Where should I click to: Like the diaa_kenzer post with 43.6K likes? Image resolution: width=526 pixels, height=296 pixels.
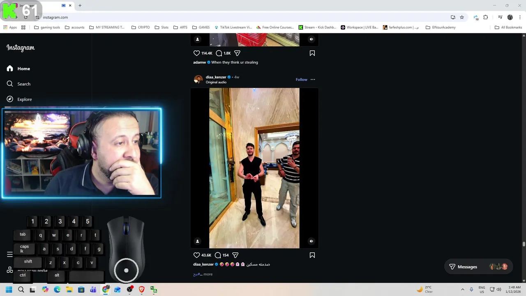point(196,255)
